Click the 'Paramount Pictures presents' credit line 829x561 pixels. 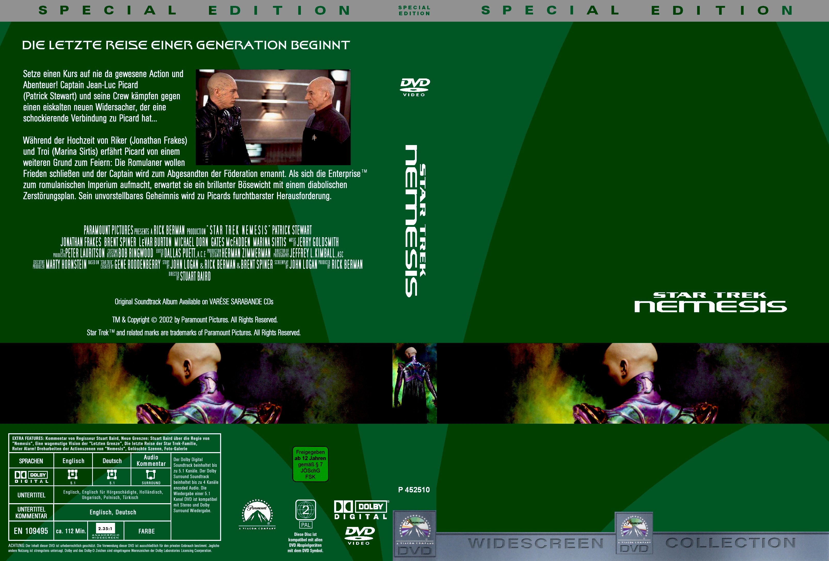tap(198, 230)
